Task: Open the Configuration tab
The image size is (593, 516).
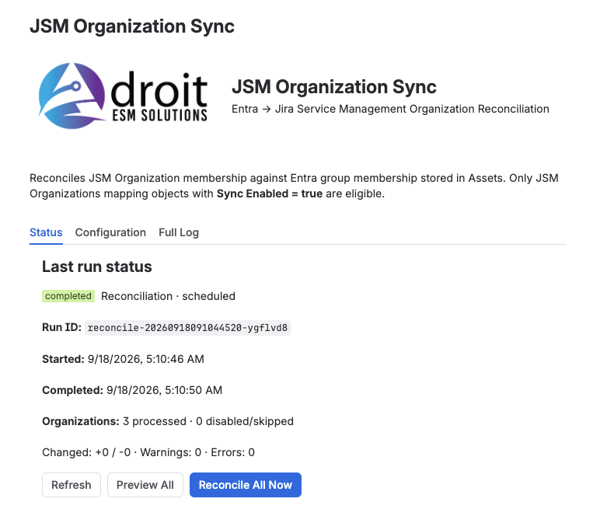Action: point(110,232)
